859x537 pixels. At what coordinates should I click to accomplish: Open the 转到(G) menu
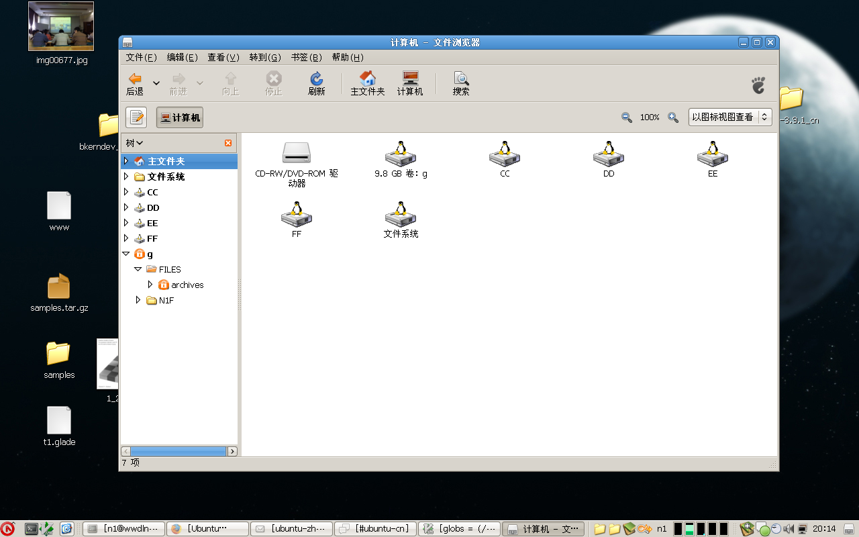pos(265,58)
